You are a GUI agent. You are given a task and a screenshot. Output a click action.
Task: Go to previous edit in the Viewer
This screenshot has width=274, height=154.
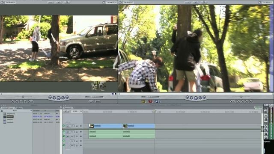coord(50,97)
